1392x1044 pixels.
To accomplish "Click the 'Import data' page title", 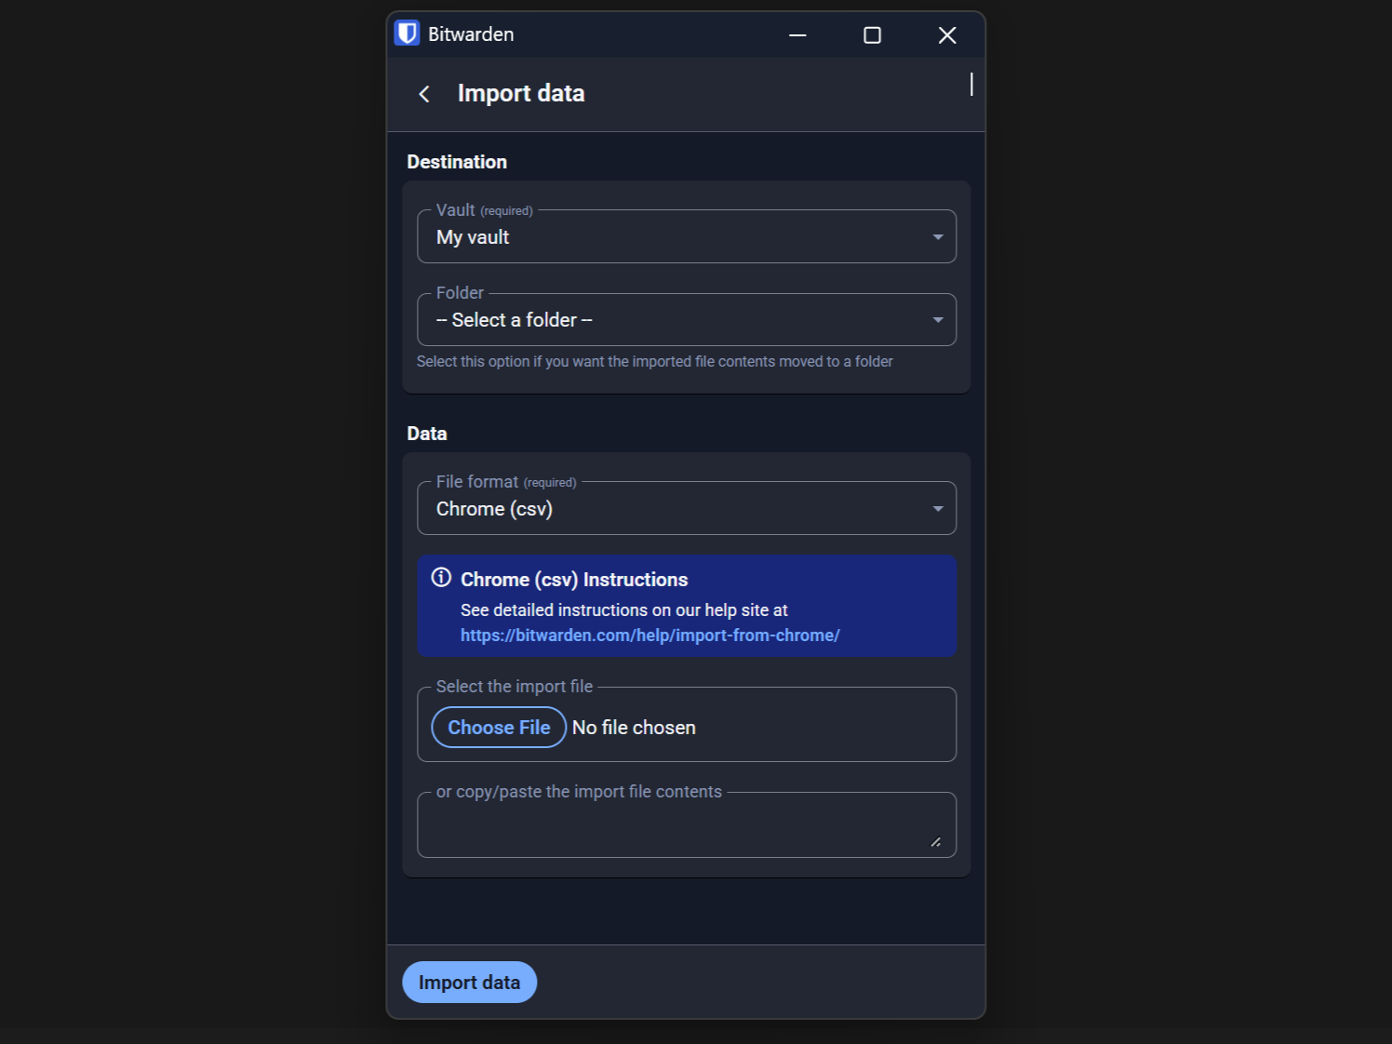I will tap(521, 93).
